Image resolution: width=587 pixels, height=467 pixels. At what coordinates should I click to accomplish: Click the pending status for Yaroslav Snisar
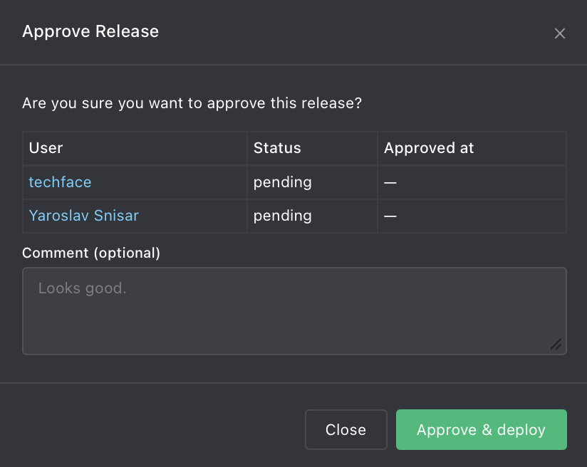282,216
